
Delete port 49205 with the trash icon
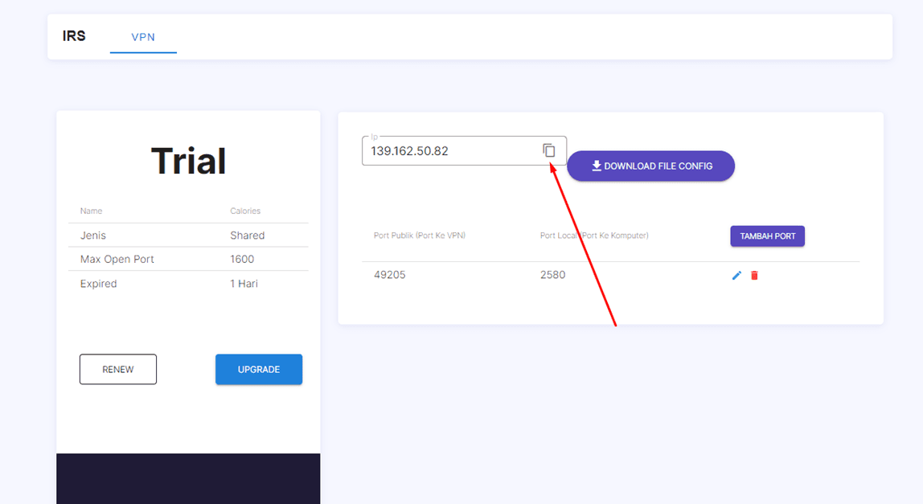[x=754, y=276]
